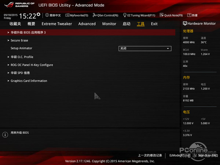Switch to 概要 tab
Image resolution: width=220 pixels, height=165 pixels.
(x=31, y=24)
